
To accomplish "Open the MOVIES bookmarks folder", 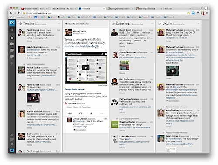I will click(x=132, y=17).
